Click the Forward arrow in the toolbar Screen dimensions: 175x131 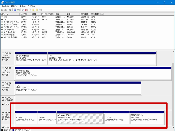point(6,10)
